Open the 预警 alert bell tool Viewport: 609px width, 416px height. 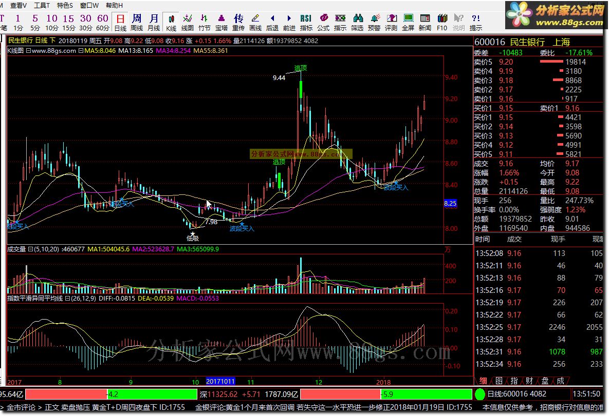375,22
